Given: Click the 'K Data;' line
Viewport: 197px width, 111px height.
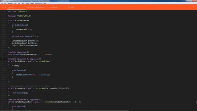Looking at the screenshot, I should coord(15,66).
